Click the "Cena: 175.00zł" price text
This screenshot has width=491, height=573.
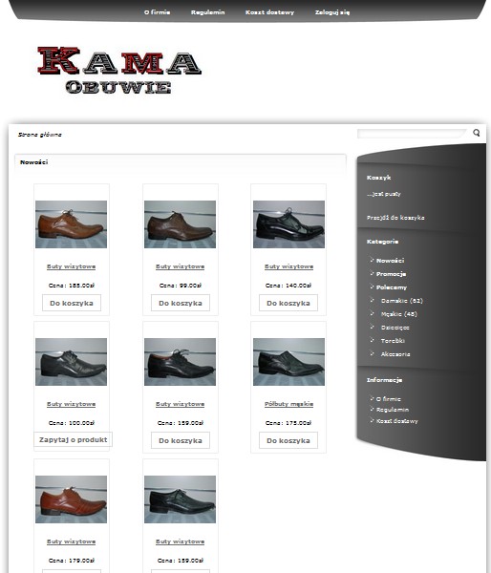(x=288, y=423)
